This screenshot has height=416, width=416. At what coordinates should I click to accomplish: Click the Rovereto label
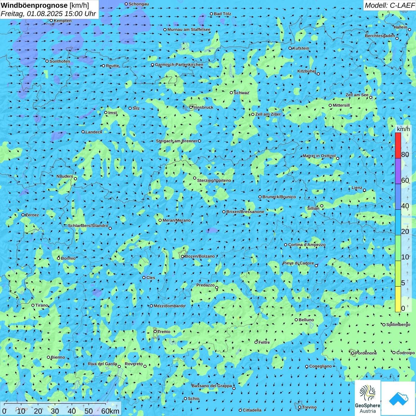134,364
